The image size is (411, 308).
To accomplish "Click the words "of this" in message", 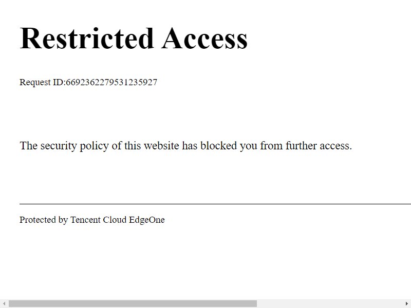I will click(126, 146).
